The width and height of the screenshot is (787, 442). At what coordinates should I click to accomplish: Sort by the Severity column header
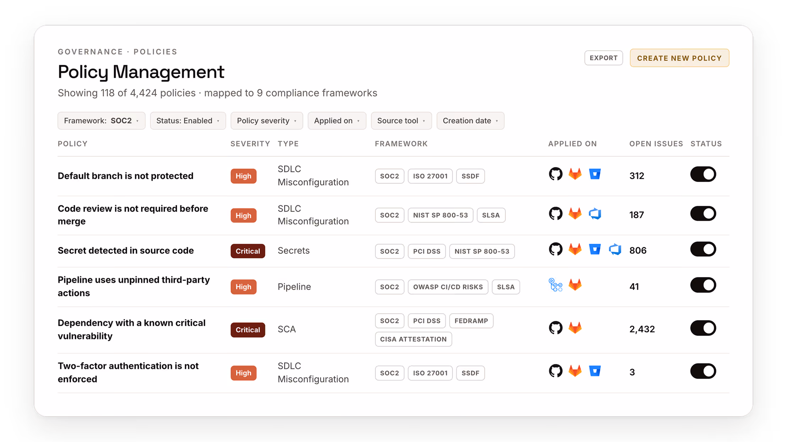(x=250, y=144)
